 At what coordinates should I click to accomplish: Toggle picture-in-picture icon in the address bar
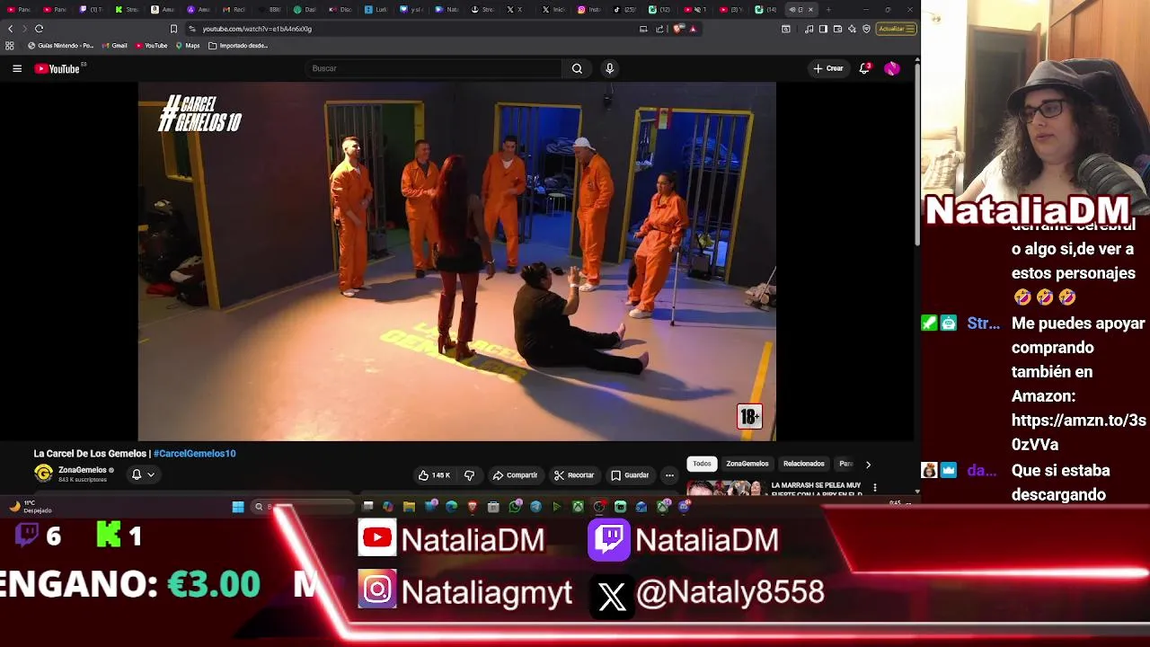click(x=643, y=29)
